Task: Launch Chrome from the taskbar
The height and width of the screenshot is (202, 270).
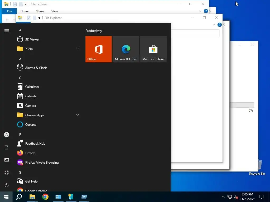Action: tap(45, 197)
